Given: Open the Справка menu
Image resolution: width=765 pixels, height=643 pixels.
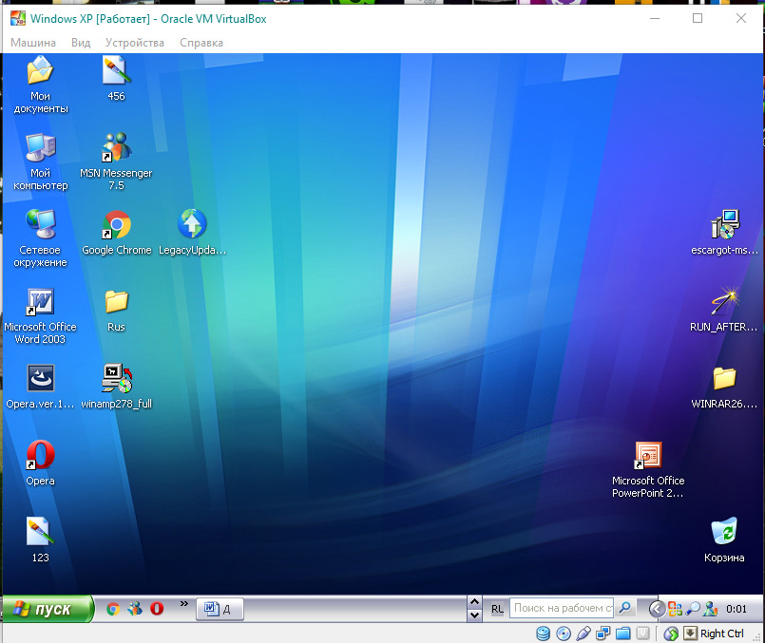Looking at the screenshot, I should [x=201, y=43].
